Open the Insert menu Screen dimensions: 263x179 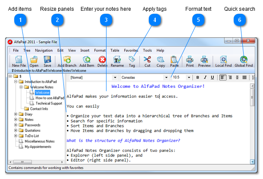click(85, 50)
